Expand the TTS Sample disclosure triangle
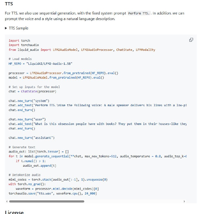Screen dimensions: 203x214 point(6,28)
